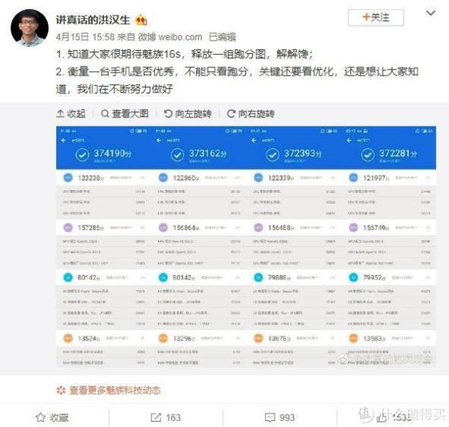Tap the checkmark circle next to 372393分
This screenshot has height=427, width=449.
tap(272, 155)
